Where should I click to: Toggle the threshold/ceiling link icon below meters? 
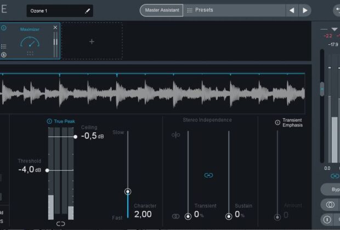tap(60, 224)
